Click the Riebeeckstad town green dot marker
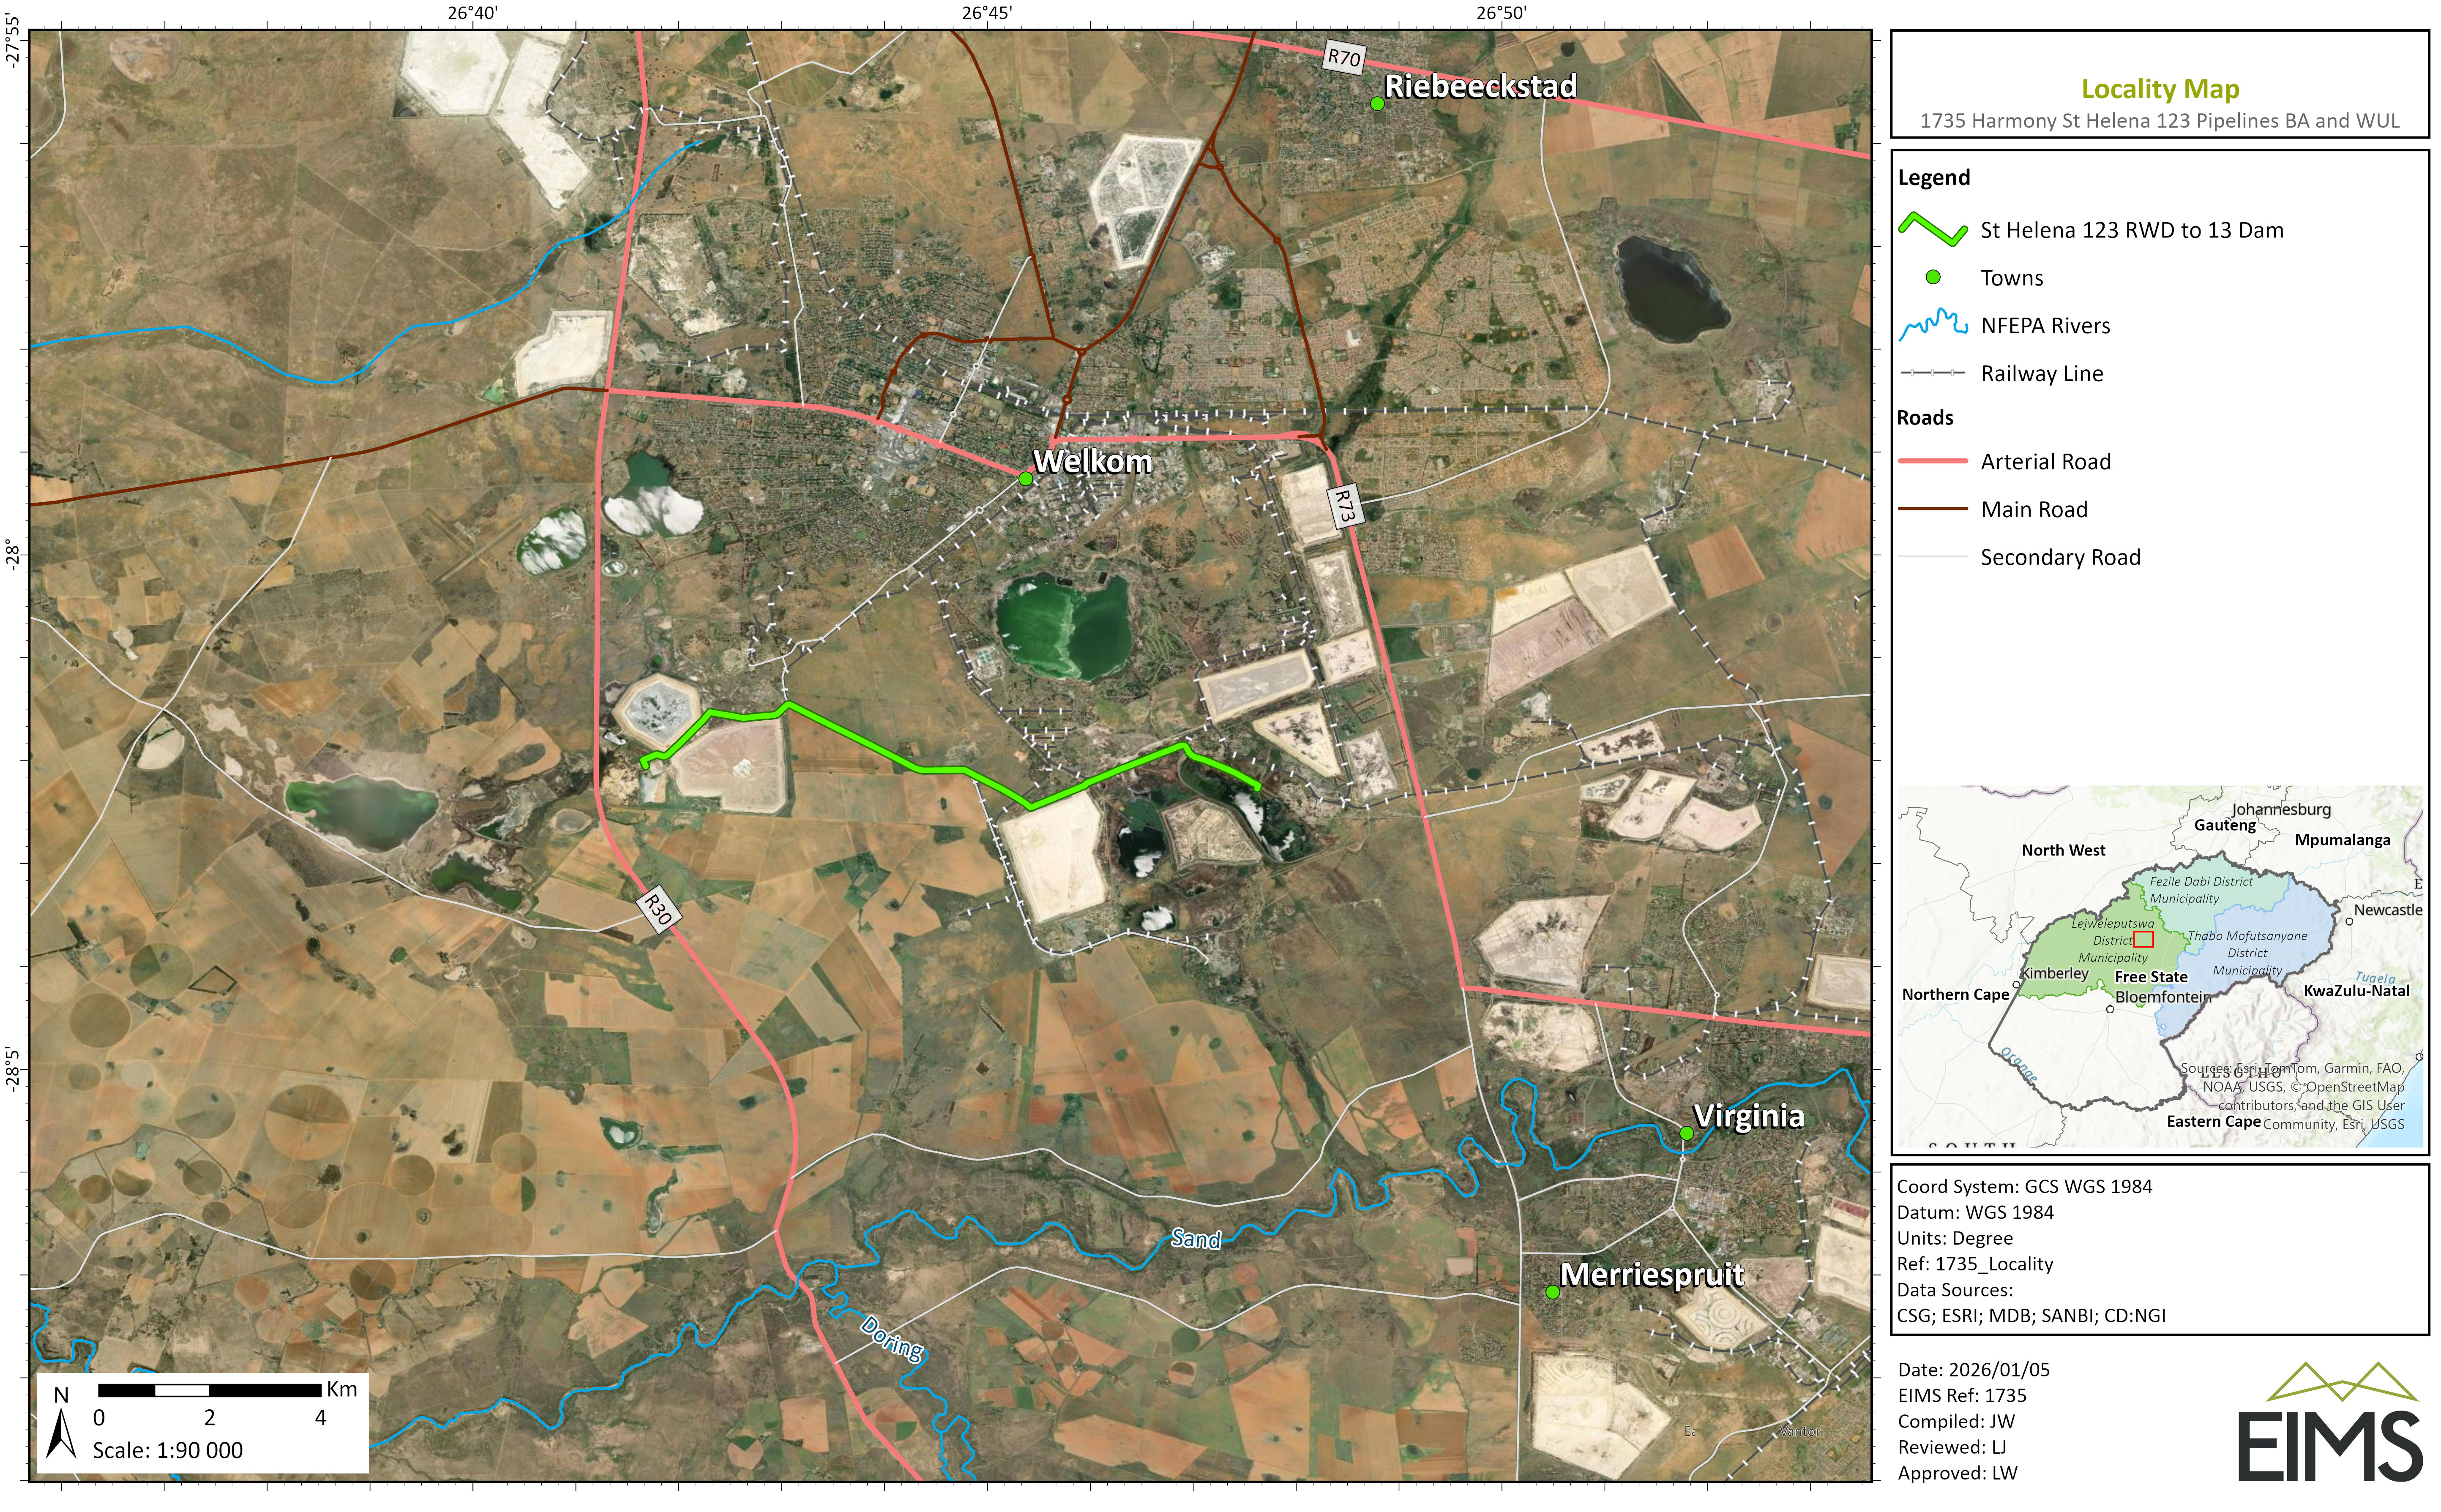2441x1512 pixels. (x=1378, y=104)
